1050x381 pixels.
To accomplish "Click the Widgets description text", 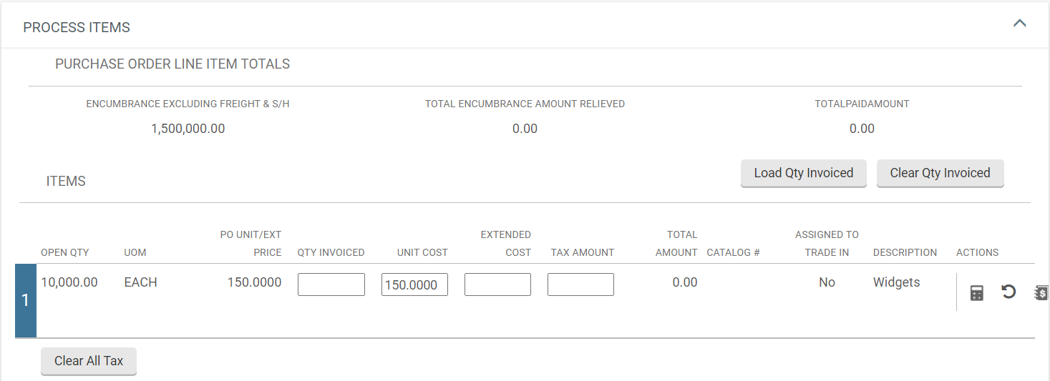I will tap(896, 282).
